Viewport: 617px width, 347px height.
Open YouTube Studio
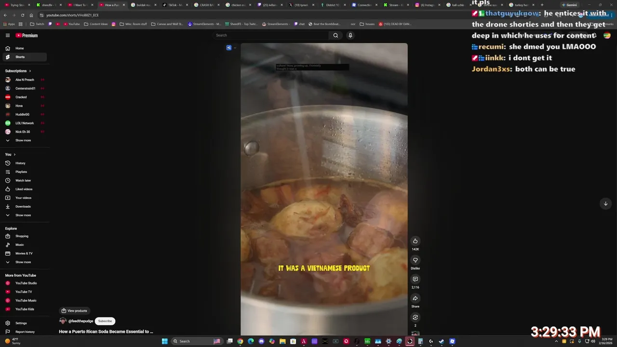coord(24,283)
